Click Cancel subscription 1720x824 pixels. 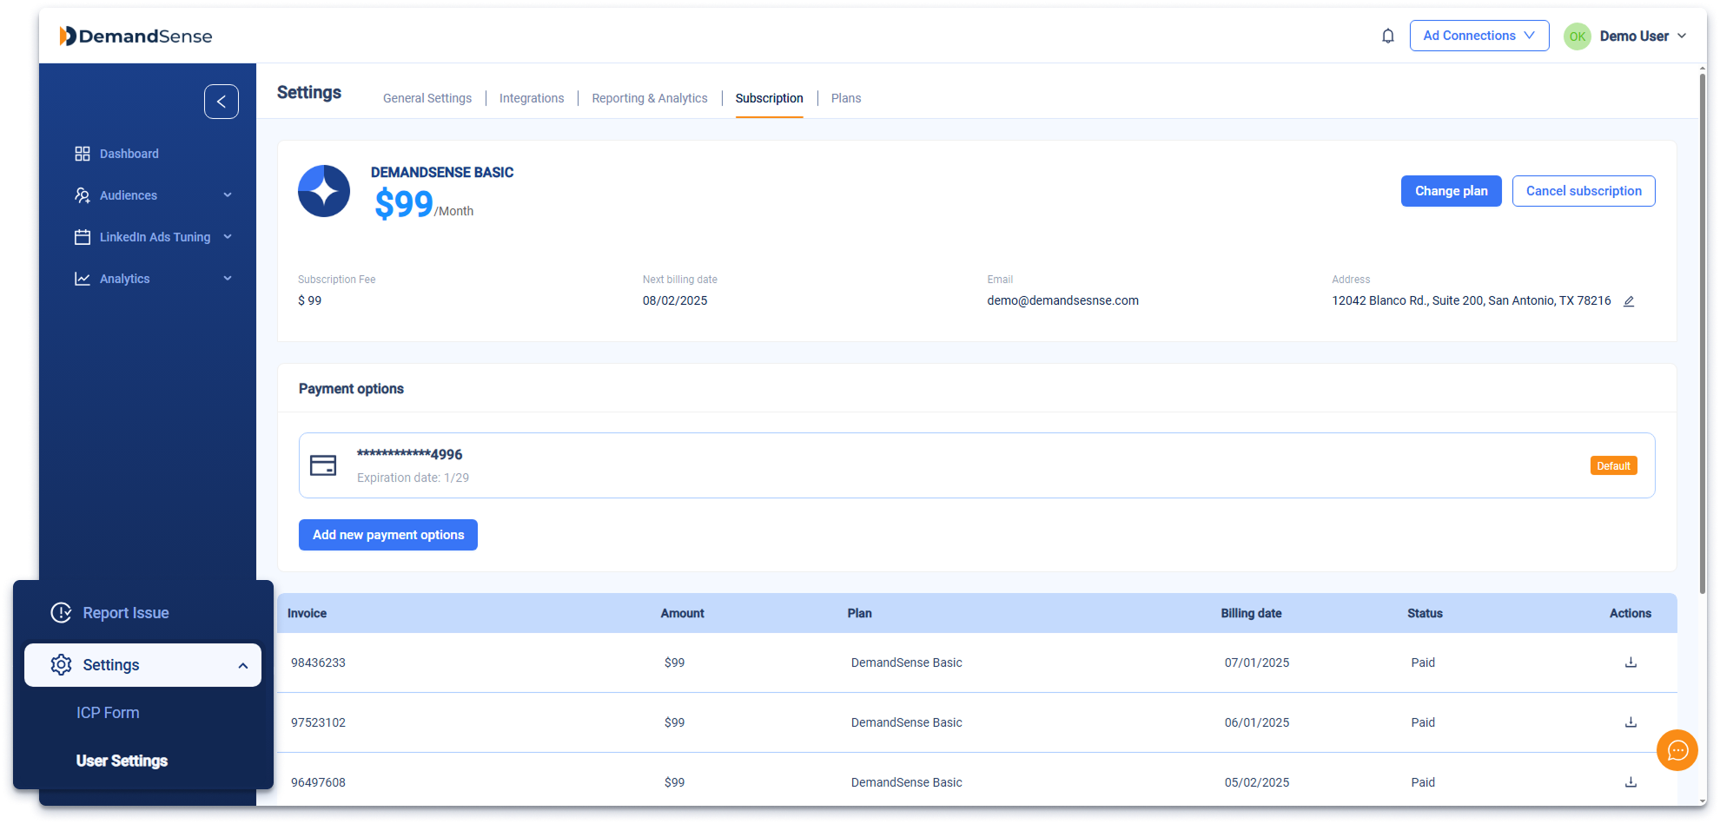1584,191
